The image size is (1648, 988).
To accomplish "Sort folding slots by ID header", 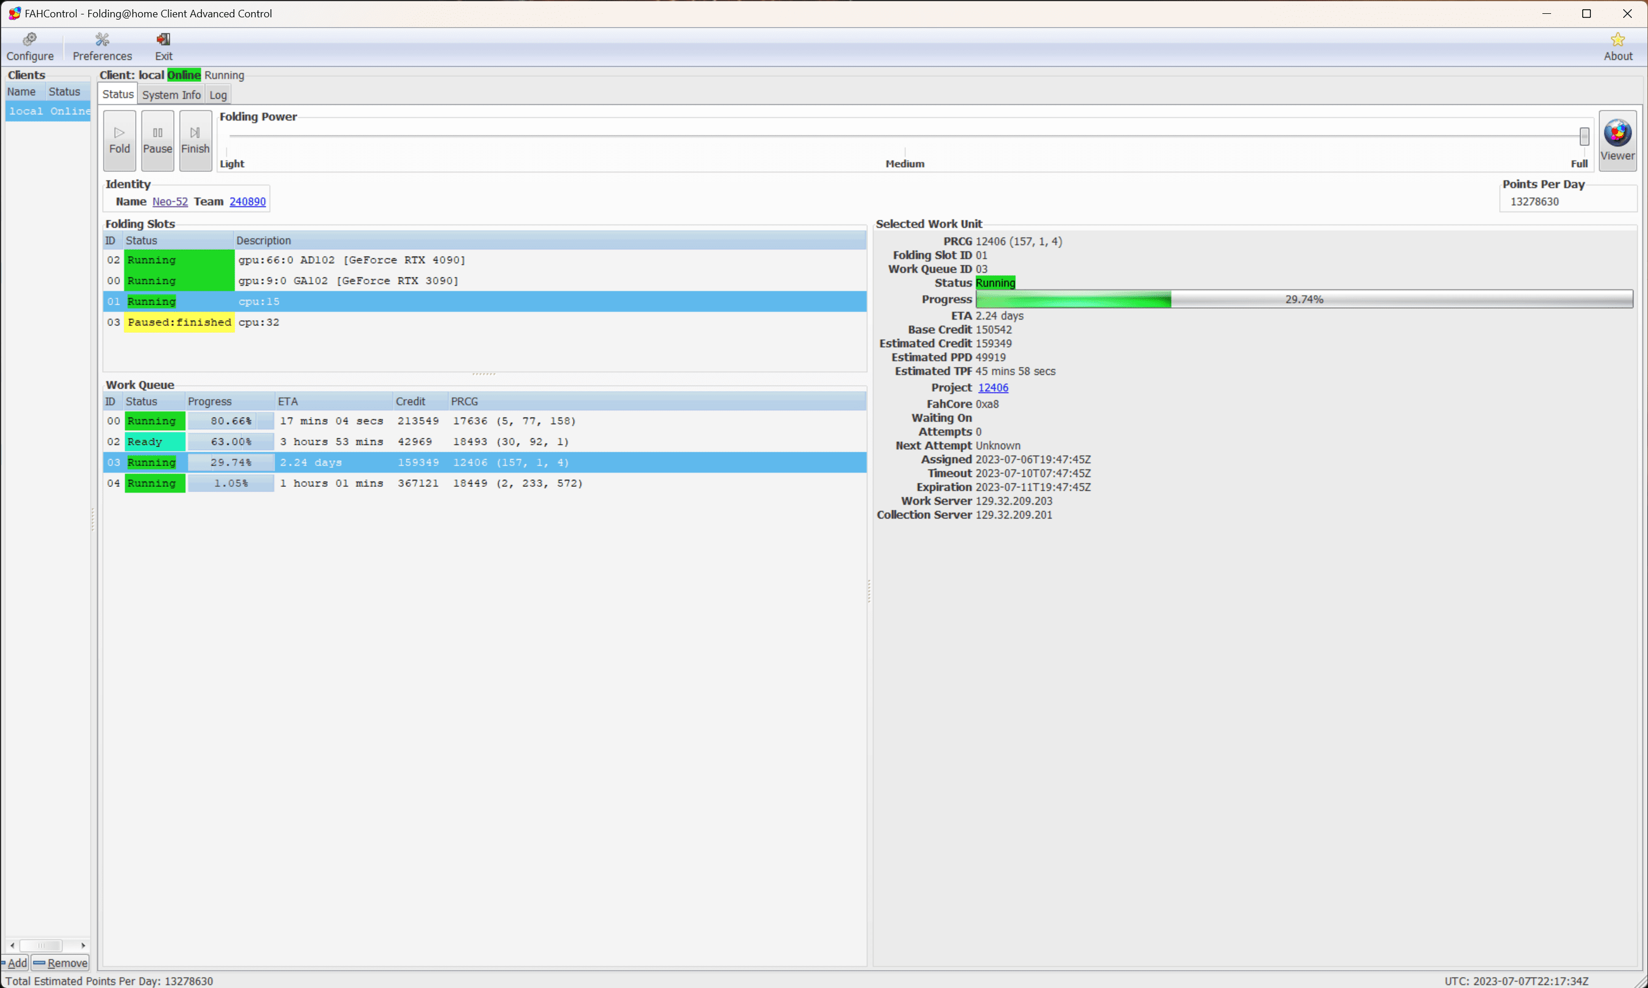I will tap(113, 241).
